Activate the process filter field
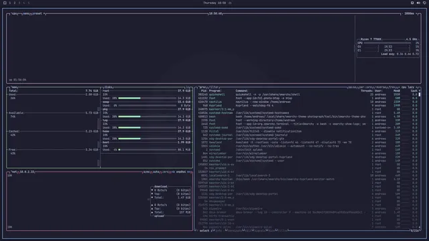429x241 pixels. (x=214, y=87)
